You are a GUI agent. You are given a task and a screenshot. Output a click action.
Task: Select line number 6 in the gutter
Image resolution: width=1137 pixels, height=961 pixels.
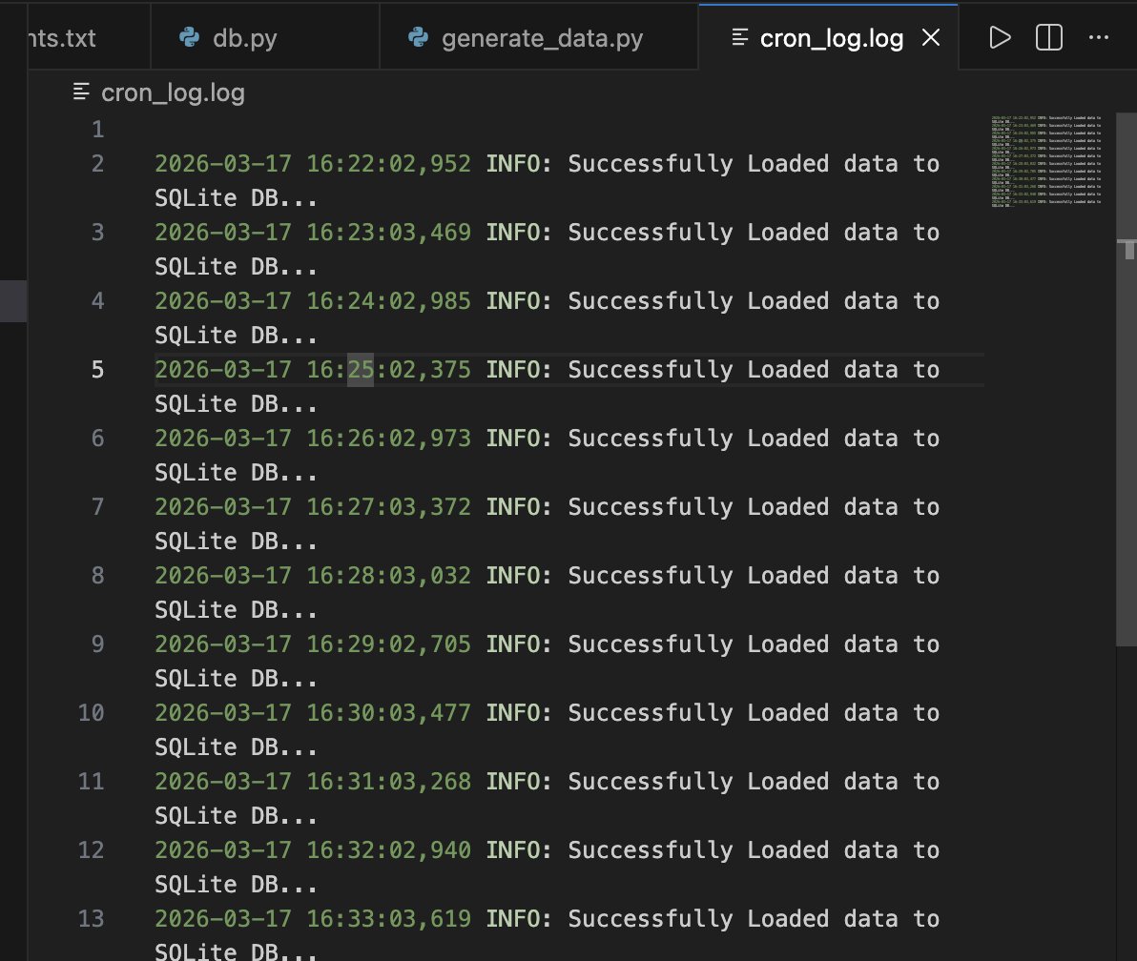[x=98, y=439]
